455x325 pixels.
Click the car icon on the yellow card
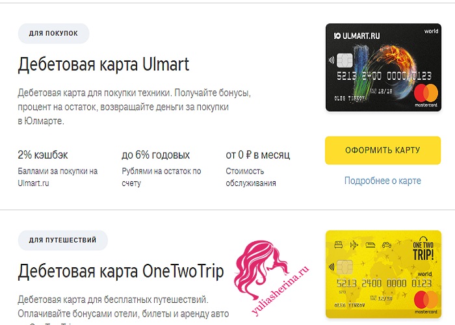click(x=387, y=245)
